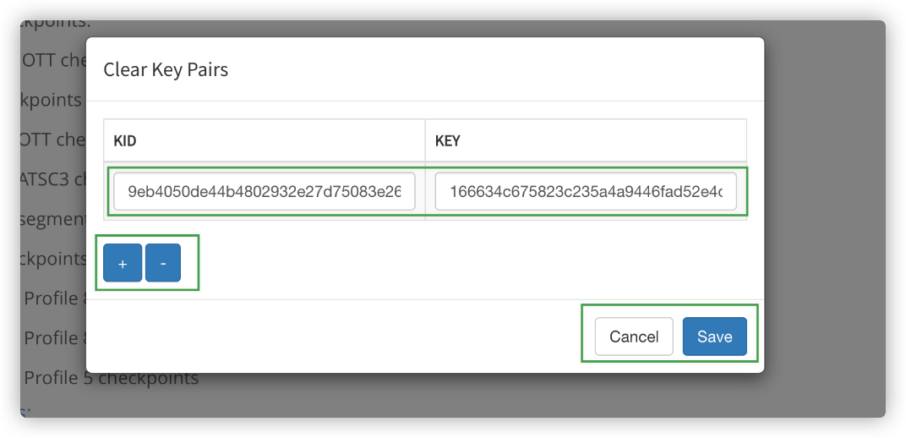Focus the KEY value input field

[x=586, y=192]
